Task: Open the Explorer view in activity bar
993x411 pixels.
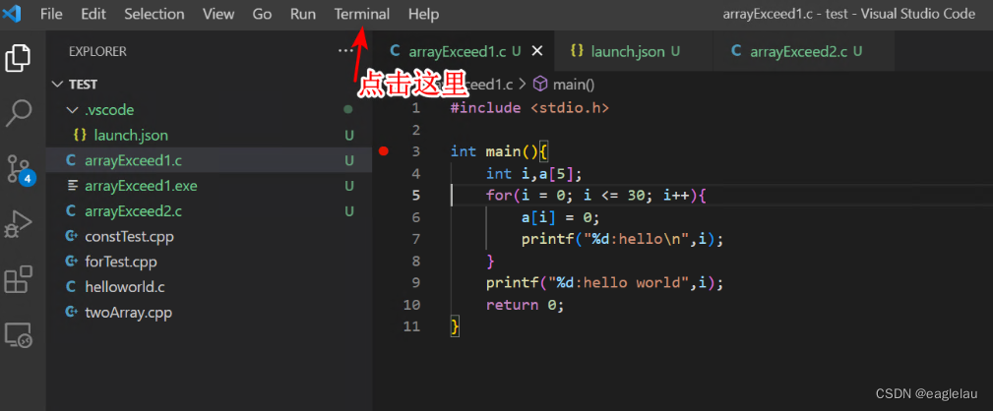Action: pos(19,58)
